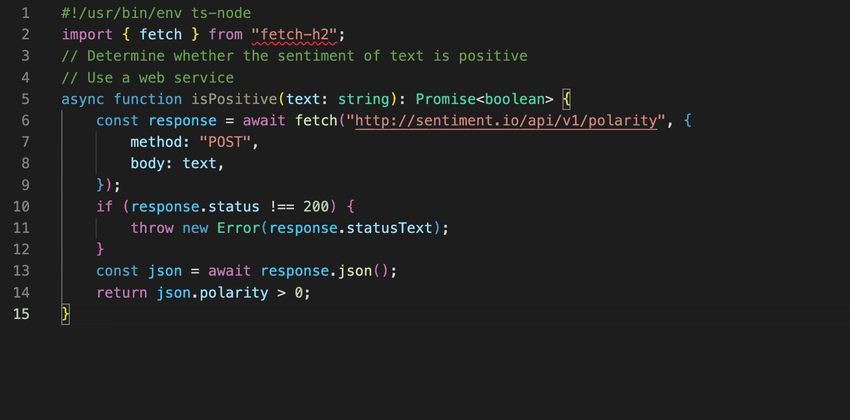Click the "import" keyword
850x420 pixels.
click(x=87, y=34)
